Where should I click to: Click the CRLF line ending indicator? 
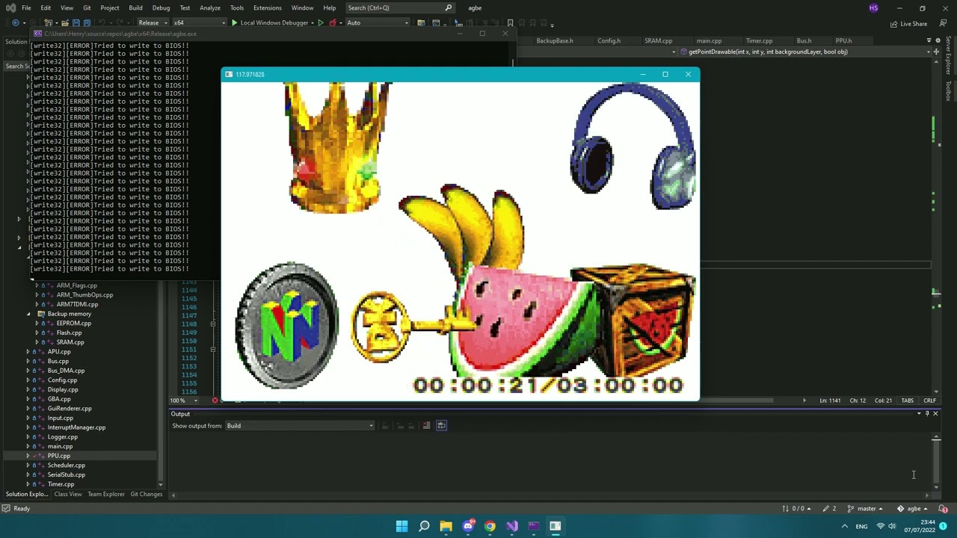(929, 401)
